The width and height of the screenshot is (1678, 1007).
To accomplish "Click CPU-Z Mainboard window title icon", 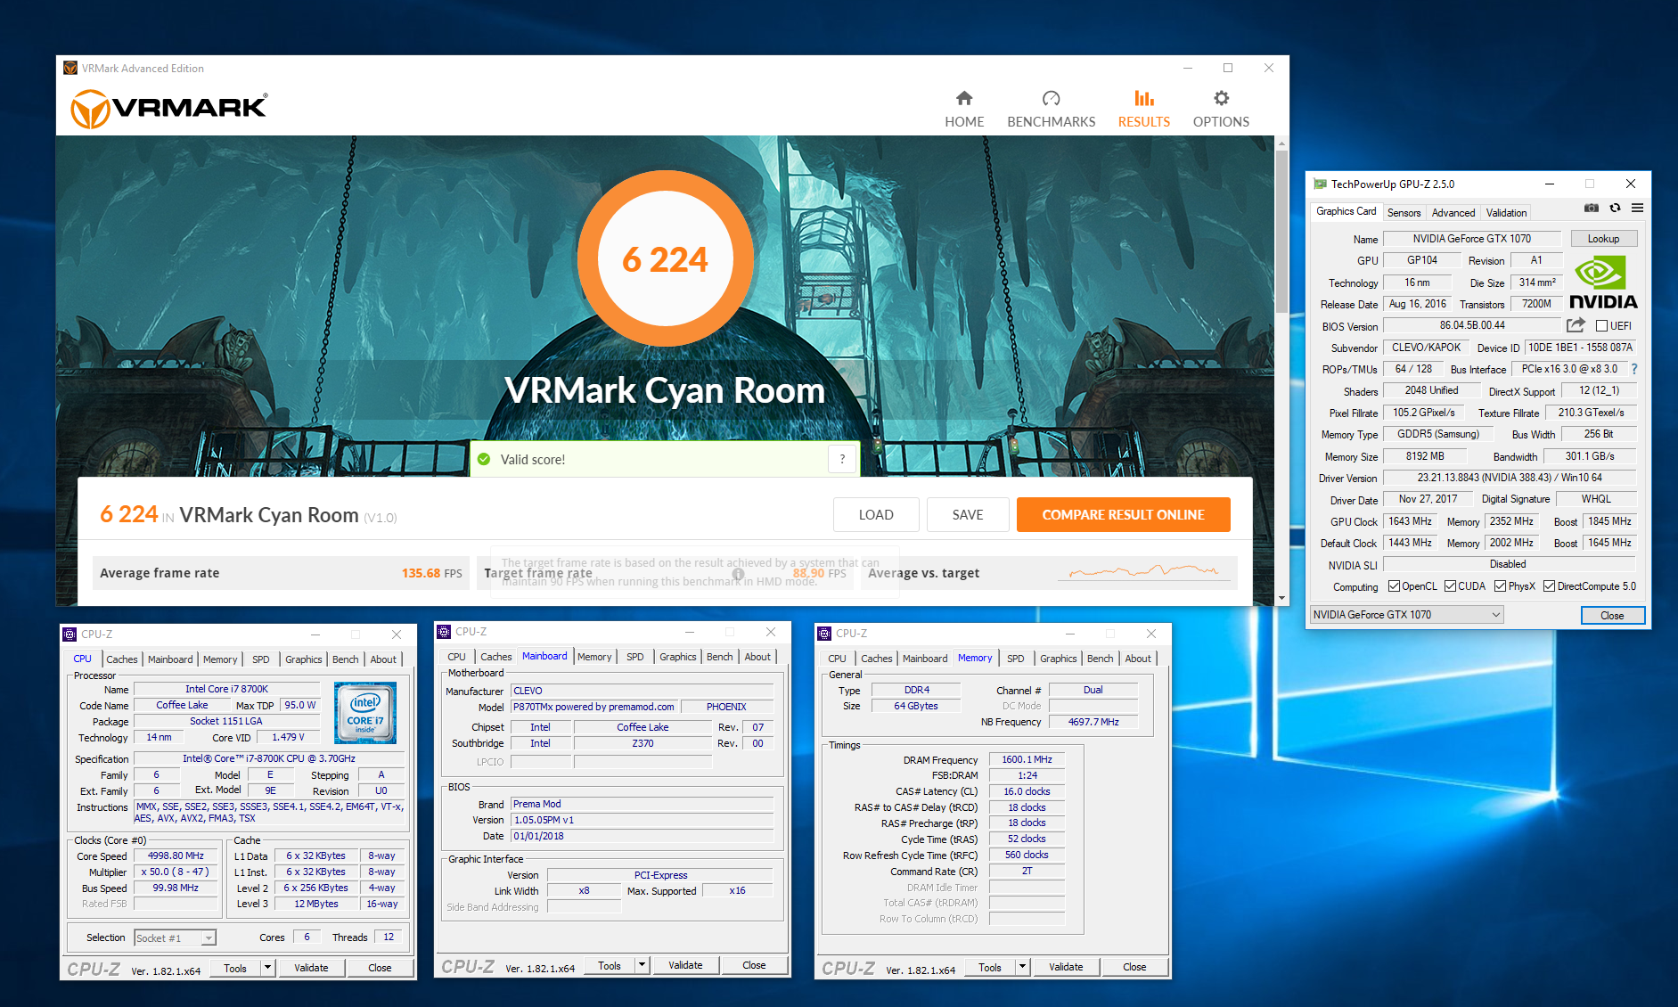I will (x=444, y=631).
